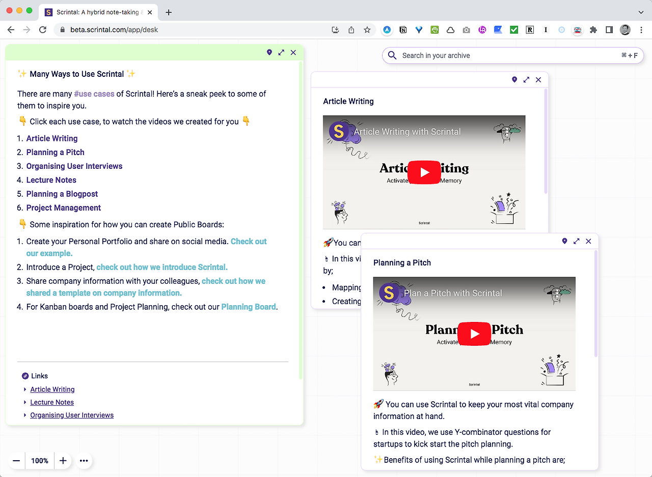652x477 pixels.
Task: Open Organising User Interviews in Links section
Action: coord(72,415)
